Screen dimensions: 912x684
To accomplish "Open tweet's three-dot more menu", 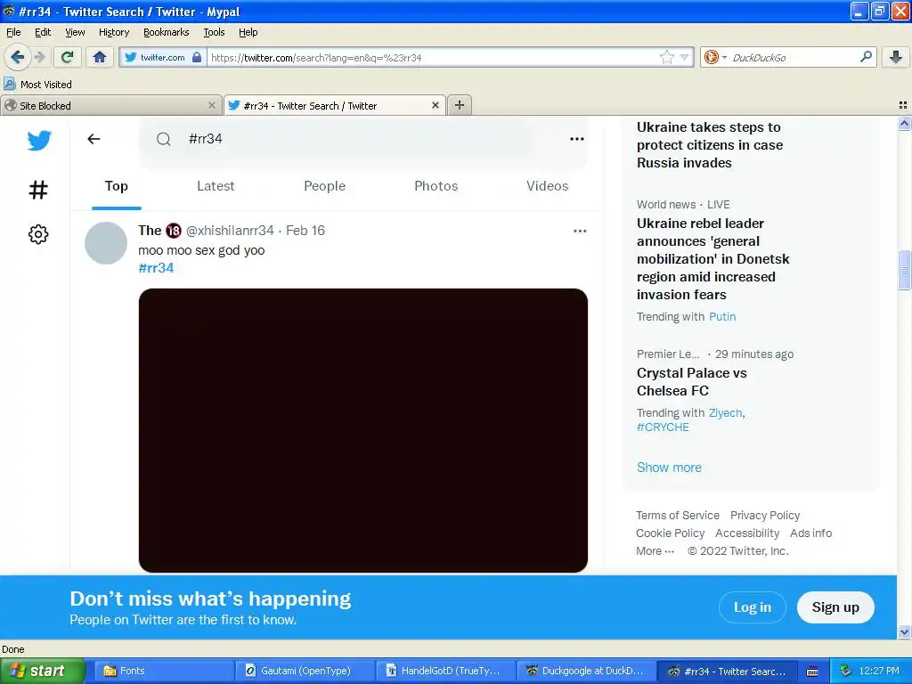I will pyautogui.click(x=580, y=231).
